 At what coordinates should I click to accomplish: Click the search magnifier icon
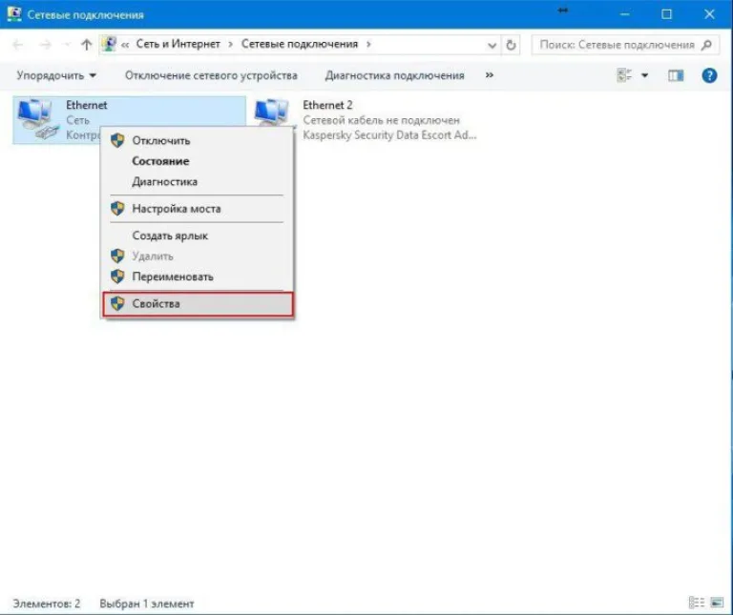[x=707, y=45]
